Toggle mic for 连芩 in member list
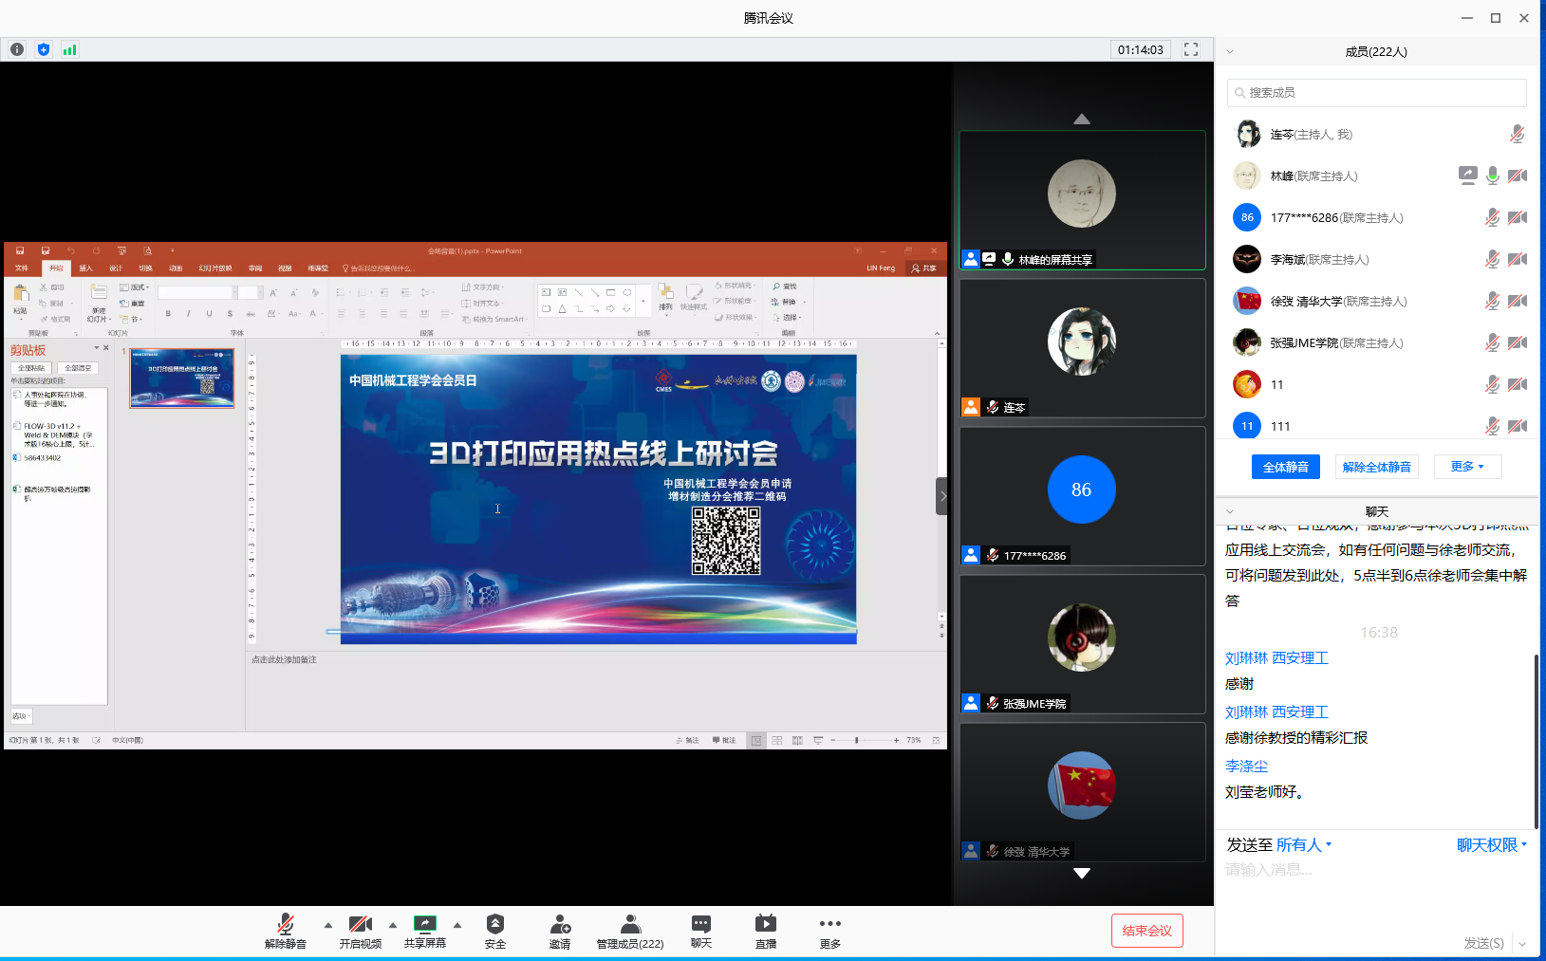Image resolution: width=1546 pixels, height=961 pixels. tap(1517, 135)
